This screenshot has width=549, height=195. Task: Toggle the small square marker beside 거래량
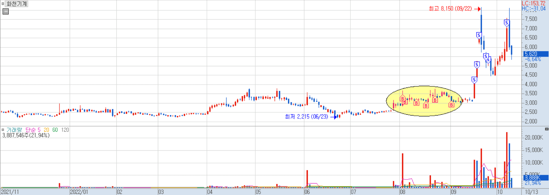coord(3,130)
